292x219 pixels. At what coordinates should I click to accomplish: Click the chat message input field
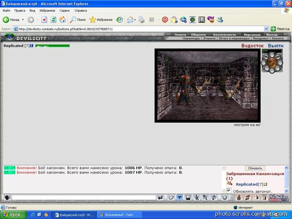pos(84,198)
